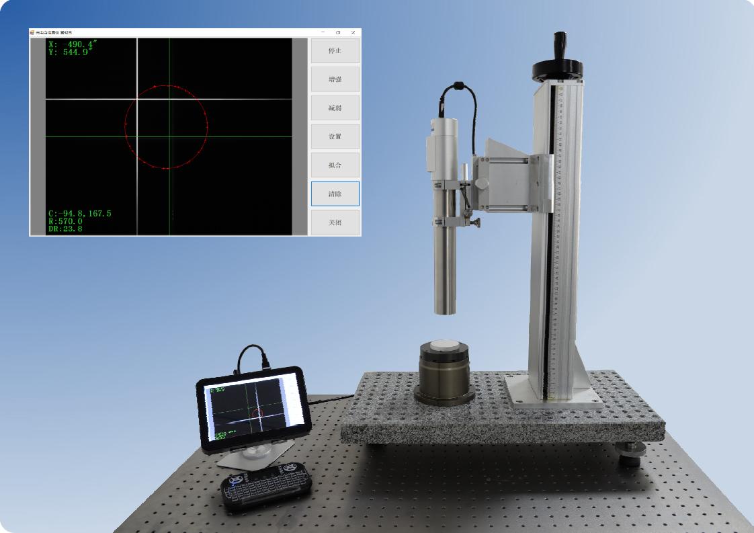Click the green crosshair center intersection

pyautogui.click(x=169, y=136)
